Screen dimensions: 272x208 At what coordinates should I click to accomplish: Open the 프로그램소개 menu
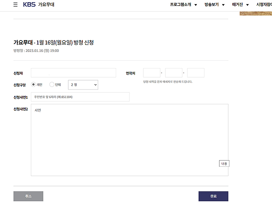[180, 4]
